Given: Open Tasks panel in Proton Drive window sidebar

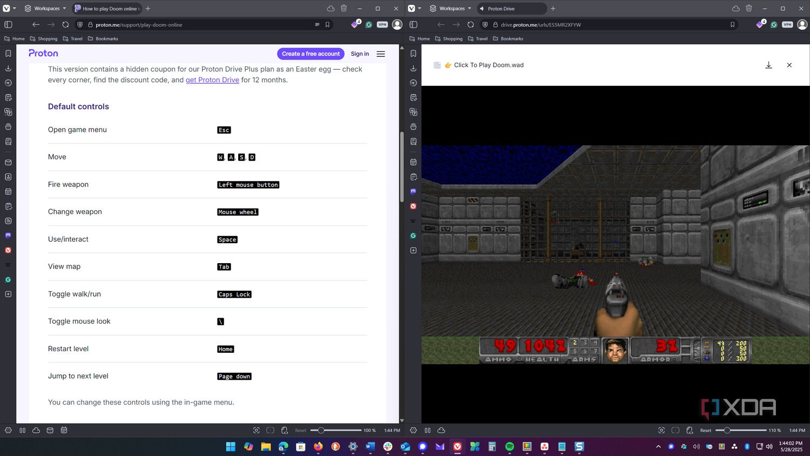Looking at the screenshot, I should pos(413,177).
